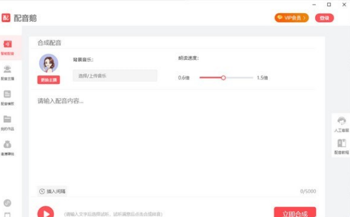Image resolution: width=350 pixels, height=217 pixels.
Task: Click the red 登录 login button
Action: [x=324, y=18]
